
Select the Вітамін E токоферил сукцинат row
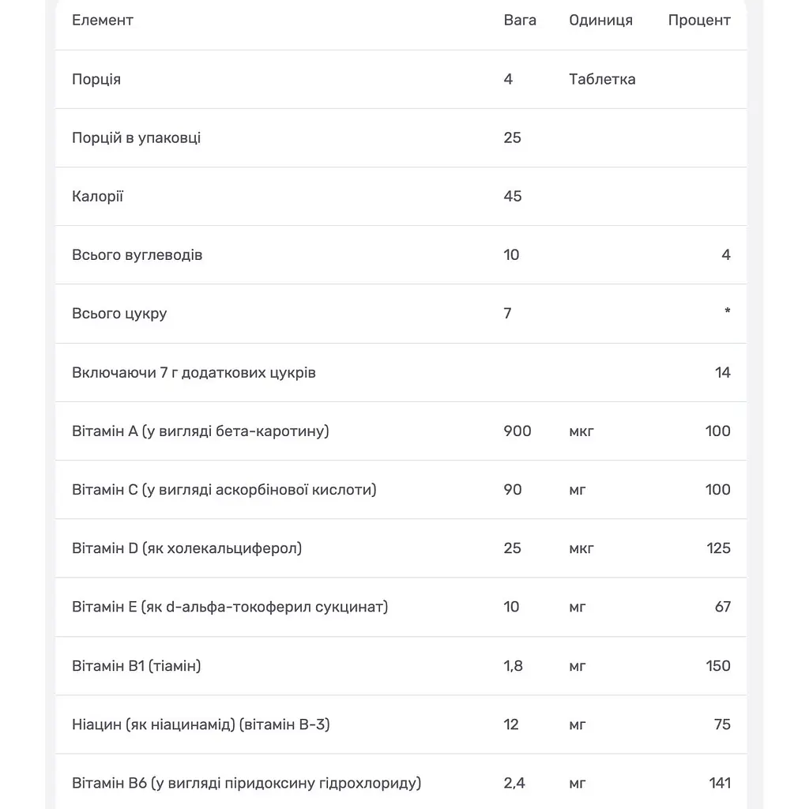[x=401, y=607]
